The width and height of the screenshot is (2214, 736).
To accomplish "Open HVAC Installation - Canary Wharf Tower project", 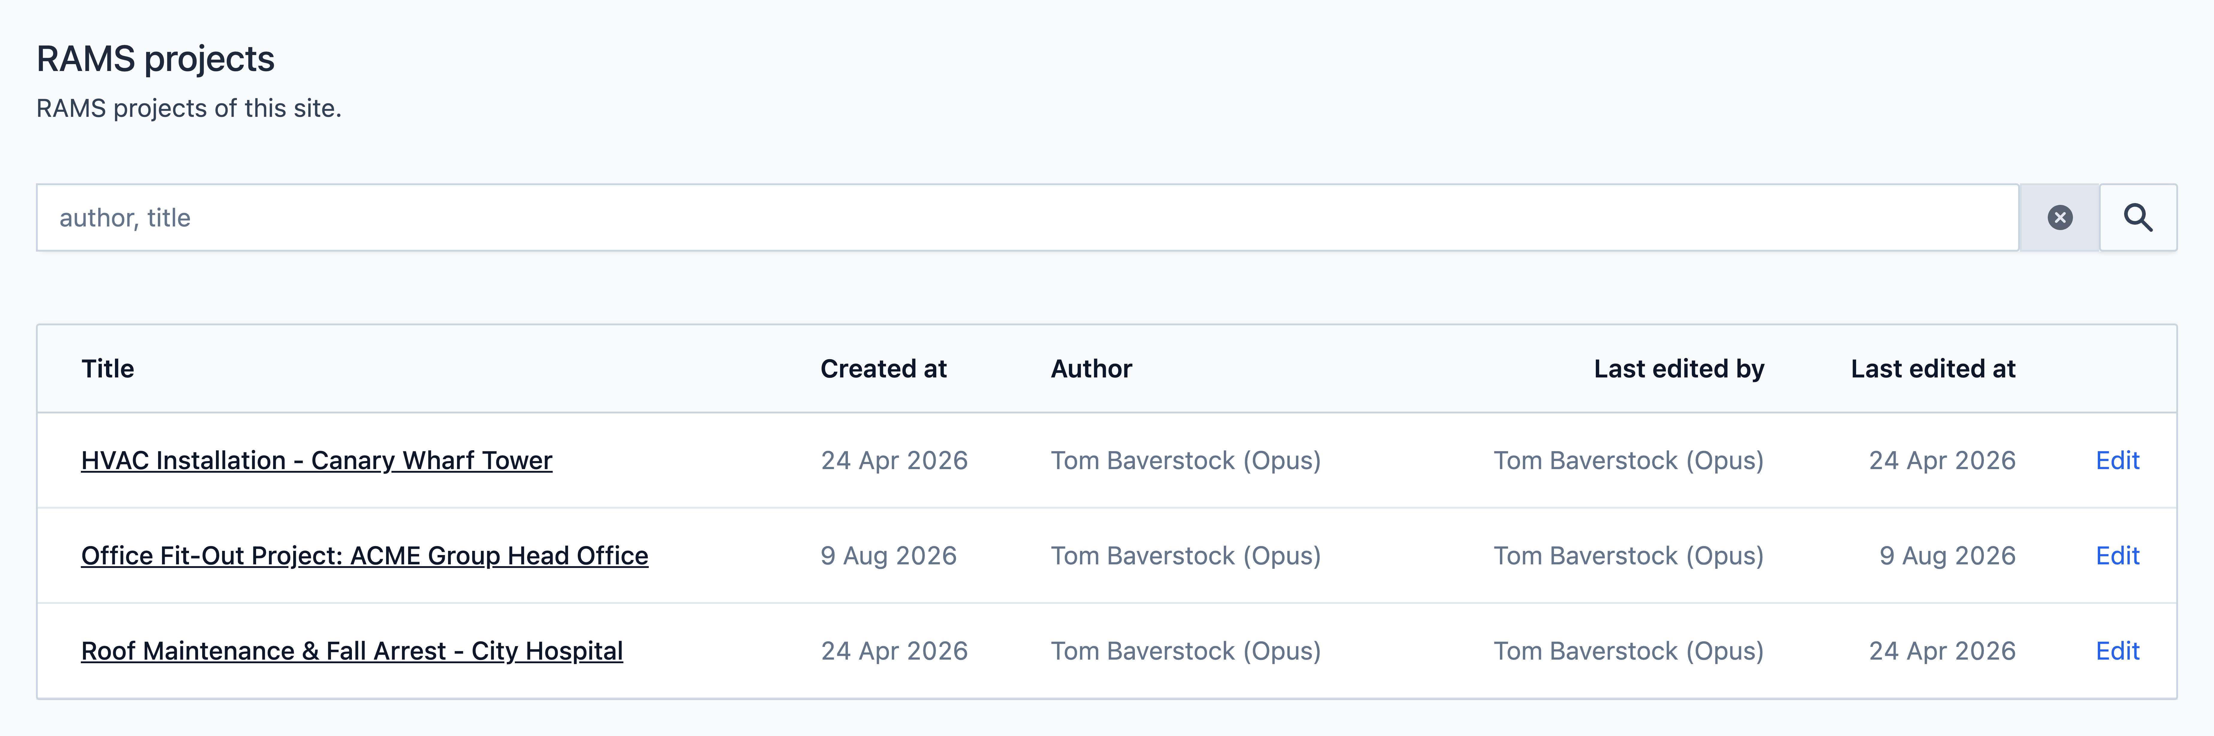I will coord(316,461).
